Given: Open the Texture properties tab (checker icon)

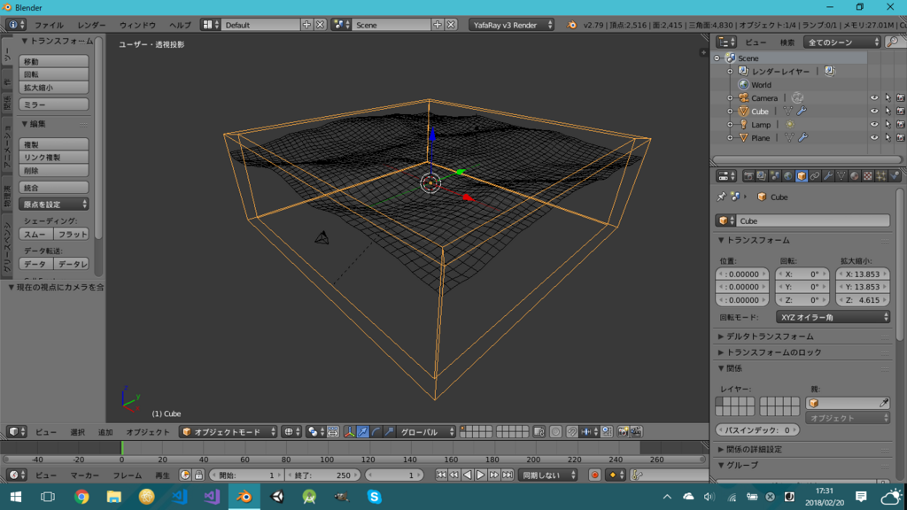Looking at the screenshot, I should click(868, 176).
